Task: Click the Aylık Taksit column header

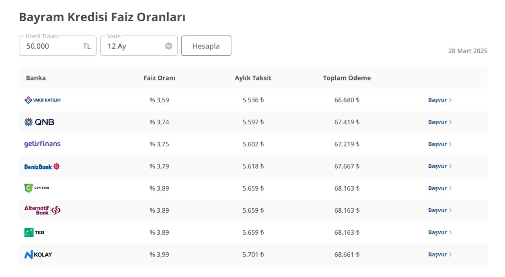Action: pos(253,78)
